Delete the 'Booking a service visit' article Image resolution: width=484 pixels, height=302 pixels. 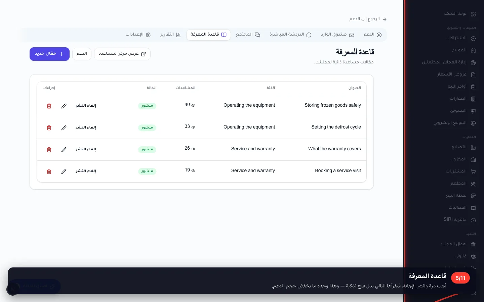[x=49, y=171]
